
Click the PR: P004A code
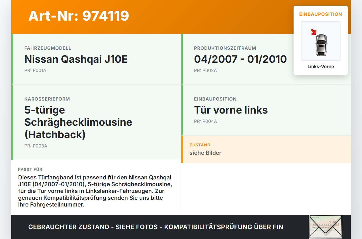[x=205, y=121]
